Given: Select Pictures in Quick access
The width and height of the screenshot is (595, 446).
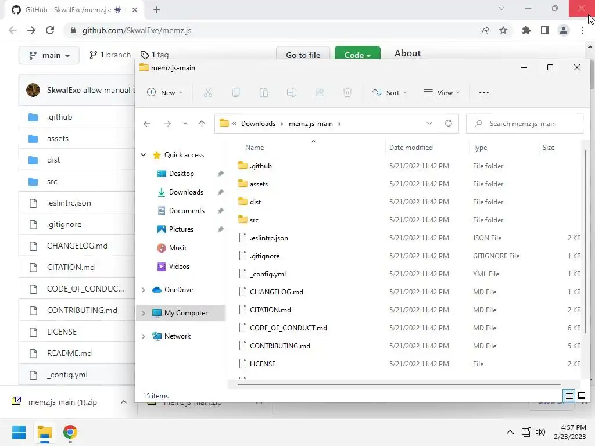Looking at the screenshot, I should click(181, 229).
